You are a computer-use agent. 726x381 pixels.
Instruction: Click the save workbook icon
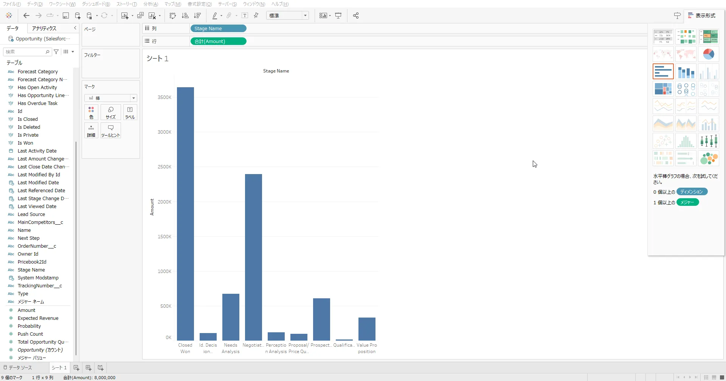click(x=66, y=15)
